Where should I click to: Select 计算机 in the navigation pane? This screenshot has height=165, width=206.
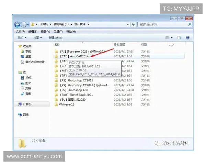27,104
